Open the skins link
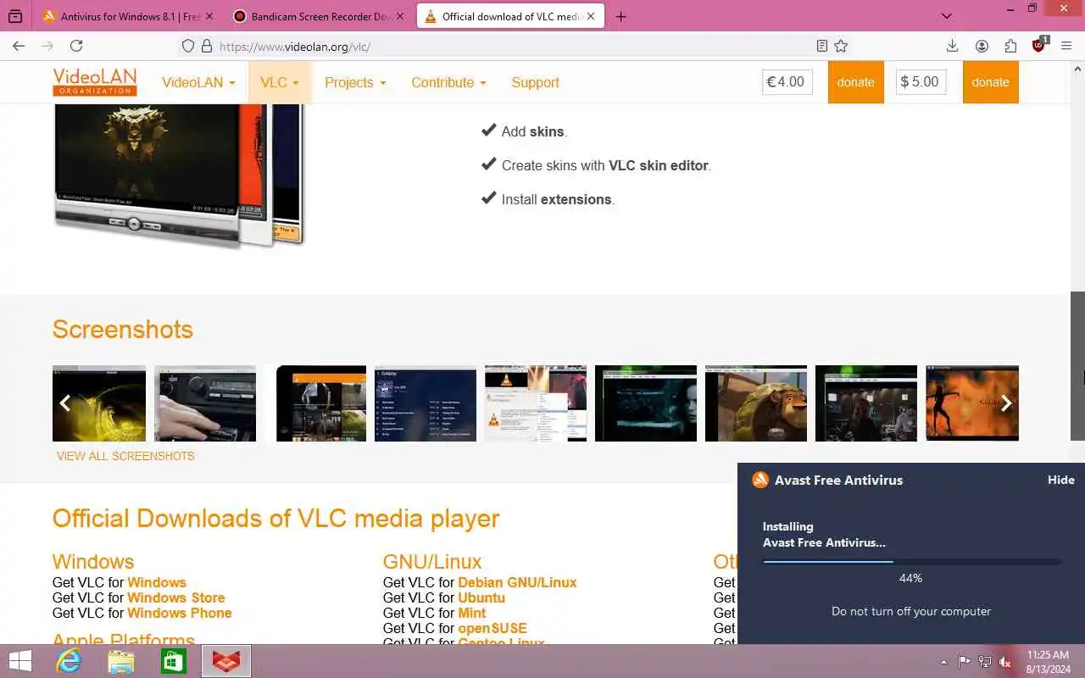Image resolution: width=1085 pixels, height=678 pixels. 547,131
